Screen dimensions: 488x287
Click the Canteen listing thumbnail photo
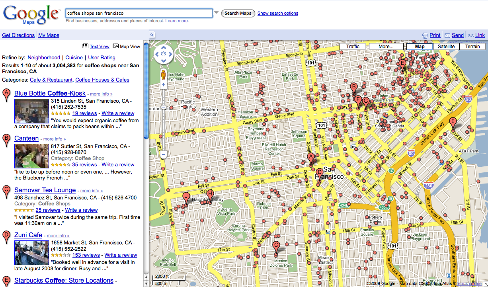click(31, 156)
